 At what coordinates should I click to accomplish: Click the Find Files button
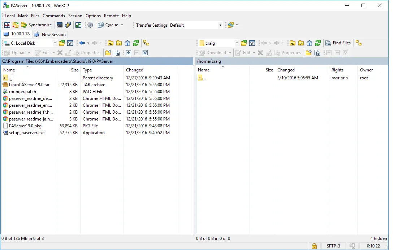pyautogui.click(x=338, y=43)
